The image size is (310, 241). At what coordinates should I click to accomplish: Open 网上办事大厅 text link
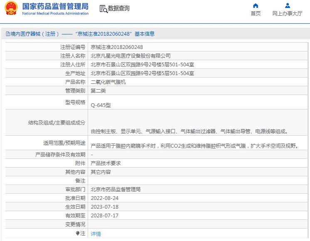pos(287,13)
